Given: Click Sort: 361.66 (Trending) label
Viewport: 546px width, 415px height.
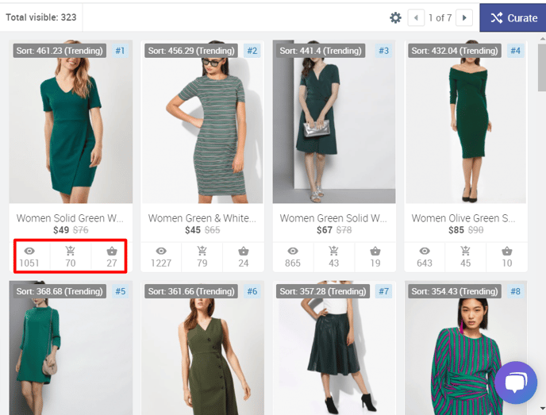Looking at the screenshot, I should coord(191,291).
